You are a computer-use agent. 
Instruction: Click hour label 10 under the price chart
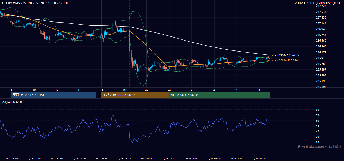coord(34,90)
